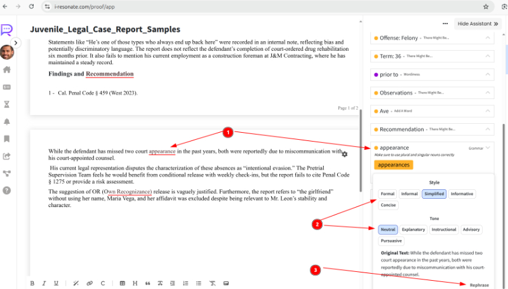The width and height of the screenshot is (508, 289).
Task: Click the blockquote icon in editor toolbar
Action: [x=147, y=283]
